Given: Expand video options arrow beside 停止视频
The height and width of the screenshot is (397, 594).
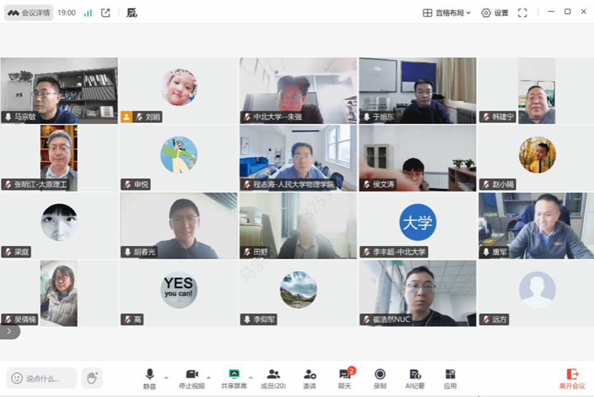Looking at the screenshot, I should point(209,378).
